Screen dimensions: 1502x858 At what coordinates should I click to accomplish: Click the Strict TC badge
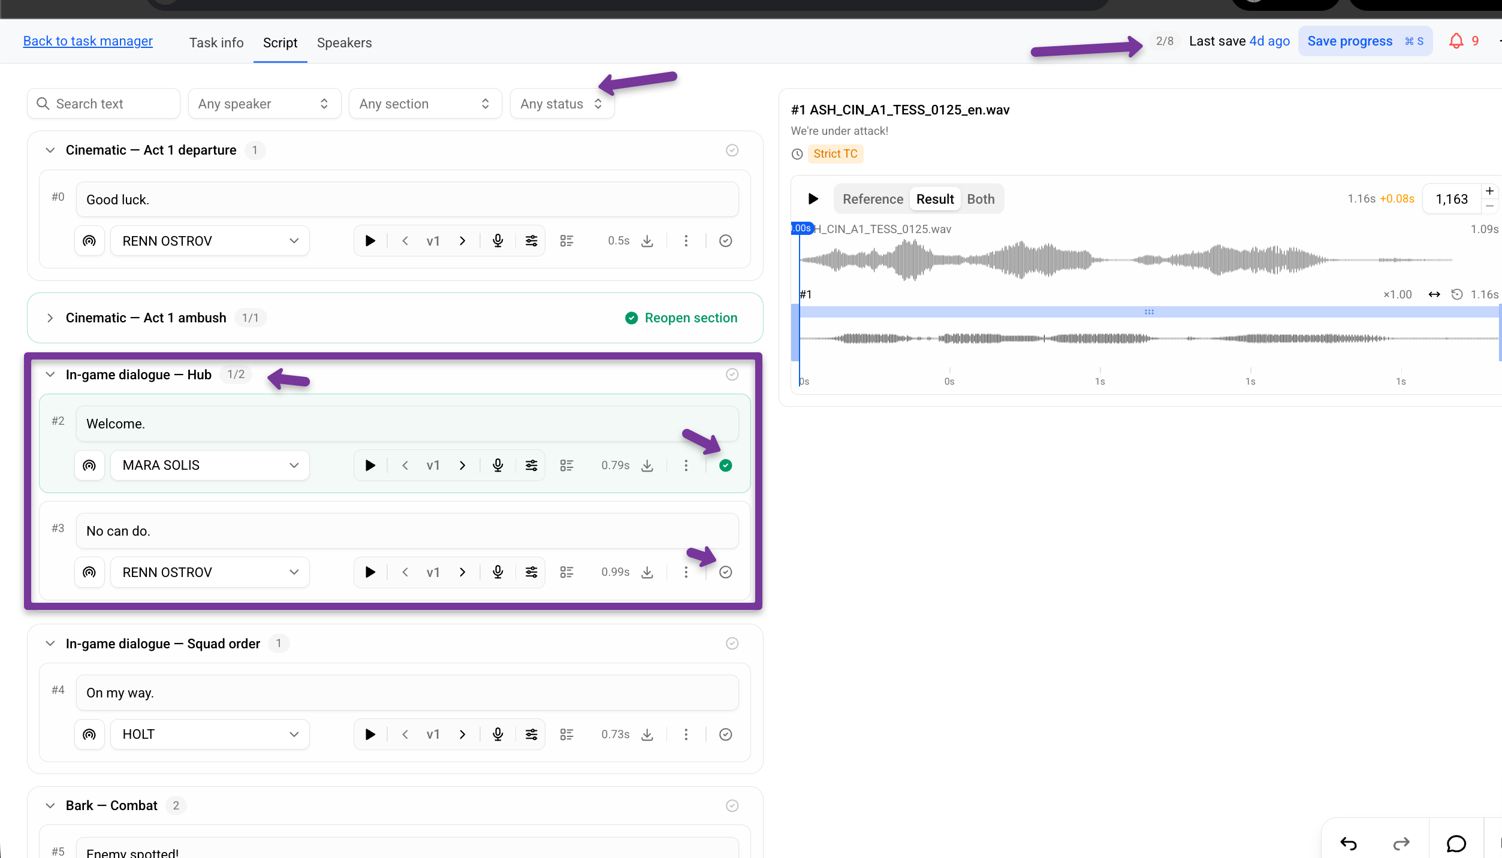pos(835,154)
